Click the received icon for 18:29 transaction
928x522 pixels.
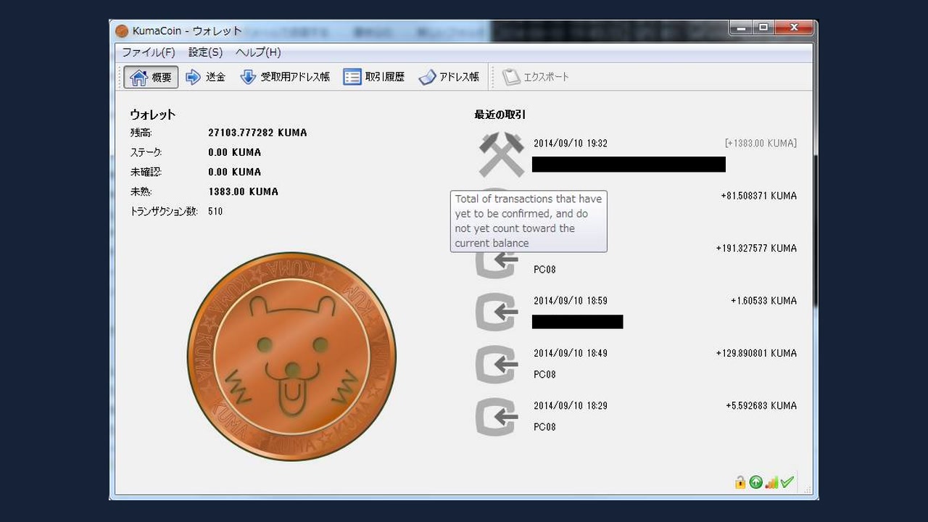click(497, 418)
